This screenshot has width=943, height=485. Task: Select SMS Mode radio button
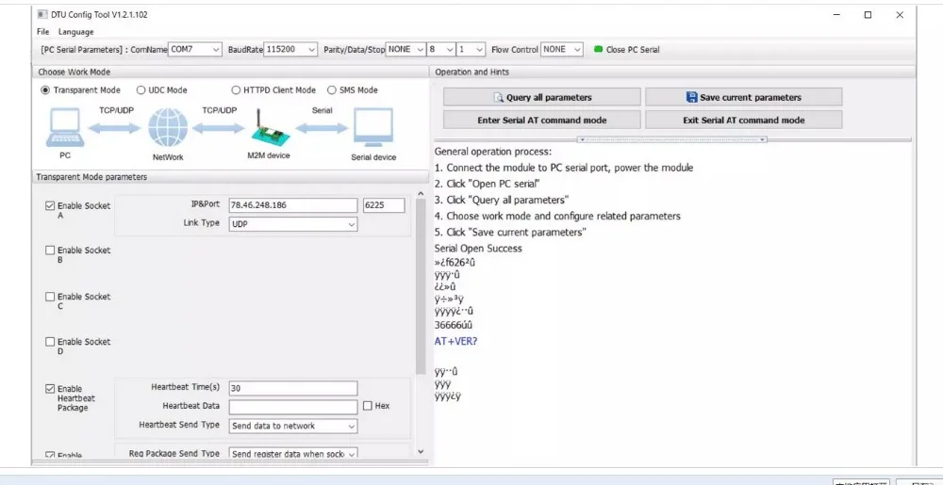pyautogui.click(x=332, y=90)
